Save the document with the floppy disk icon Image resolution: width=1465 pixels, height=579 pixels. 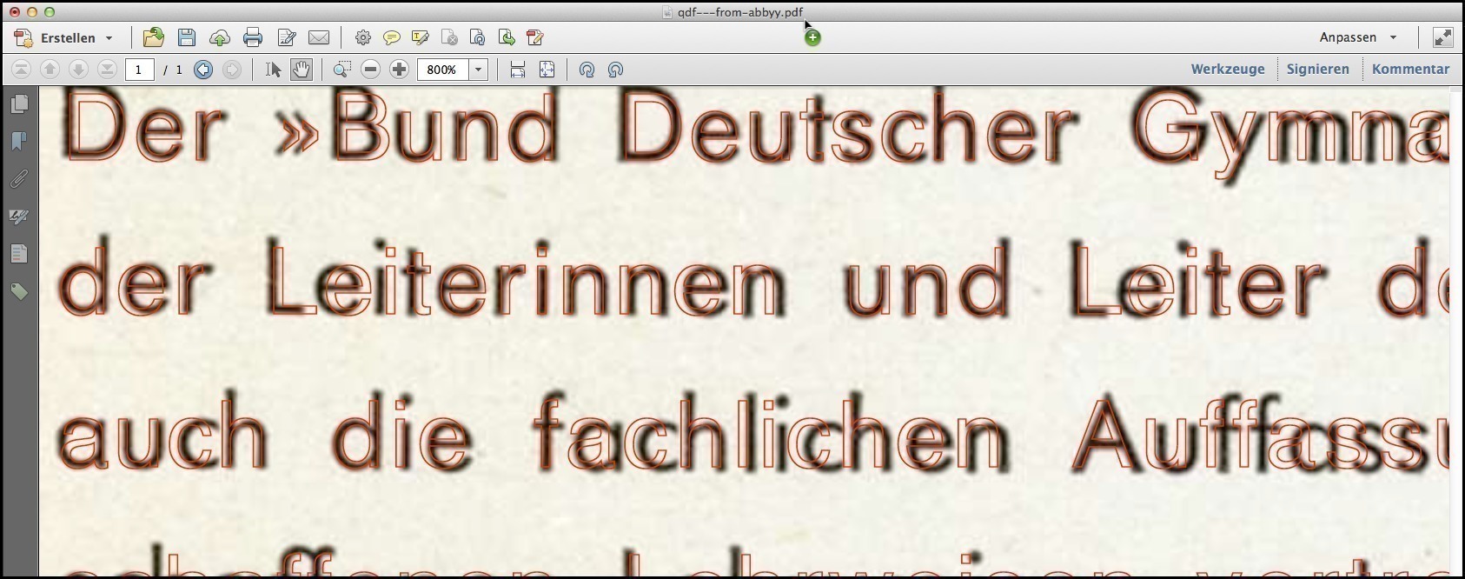(x=187, y=37)
